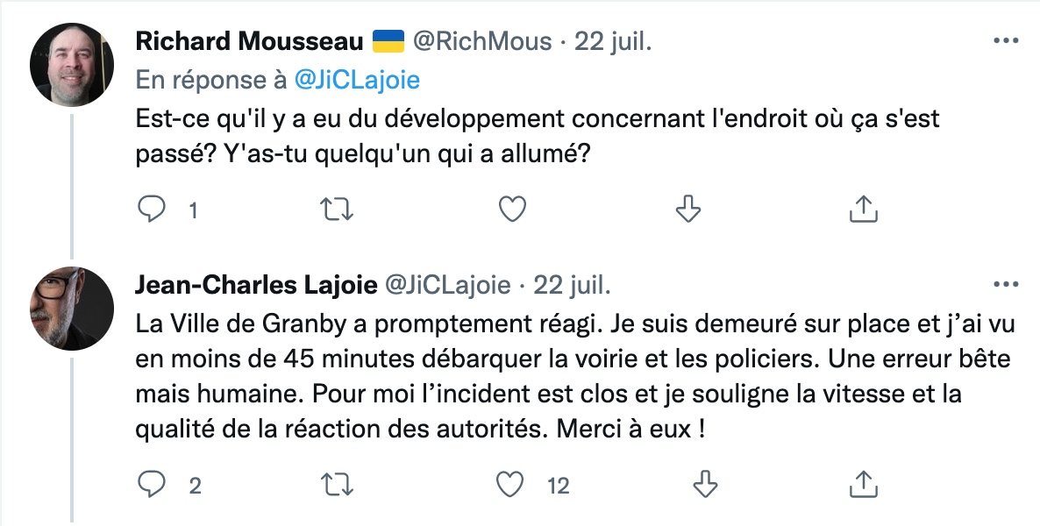Share Jean-Charles Lajoie's tweet
1040x526 pixels.
click(x=864, y=483)
